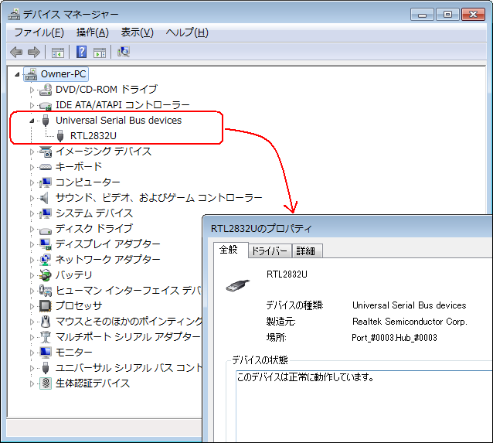Expand the 生体認証デバイス node
493x443 pixels.
[x=32, y=383]
